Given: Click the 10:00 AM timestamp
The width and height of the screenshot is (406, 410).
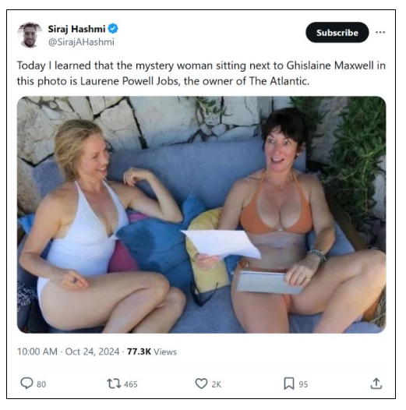Looking at the screenshot, I should coord(37,352).
